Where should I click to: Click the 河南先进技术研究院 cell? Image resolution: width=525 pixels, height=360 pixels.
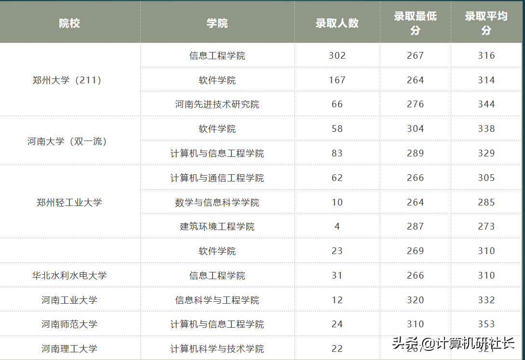(217, 104)
